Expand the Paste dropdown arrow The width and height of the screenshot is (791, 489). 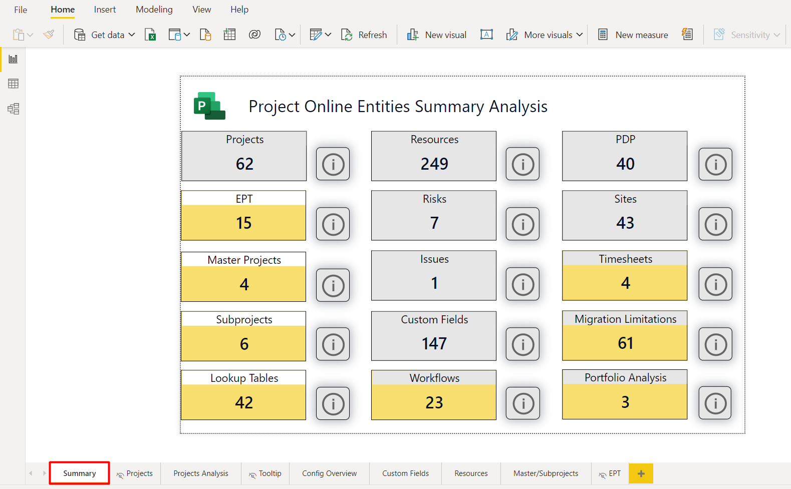pos(30,35)
